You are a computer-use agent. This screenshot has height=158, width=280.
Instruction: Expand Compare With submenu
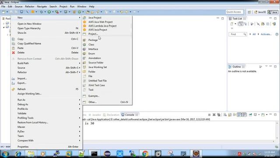pyautogui.click(x=46, y=140)
